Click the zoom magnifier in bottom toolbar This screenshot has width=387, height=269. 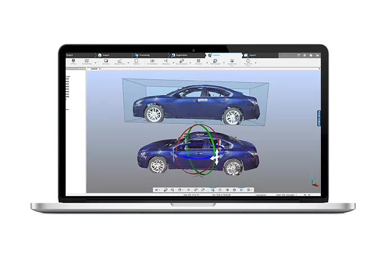[172, 191]
